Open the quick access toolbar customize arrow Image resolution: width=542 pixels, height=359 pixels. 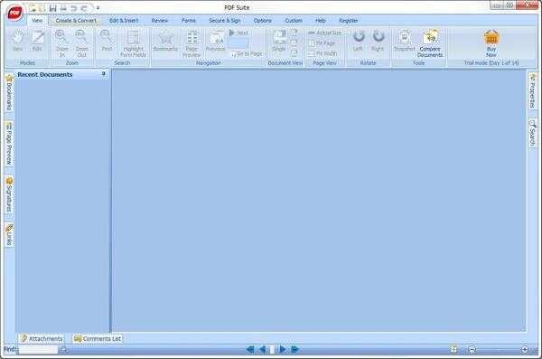(x=98, y=7)
